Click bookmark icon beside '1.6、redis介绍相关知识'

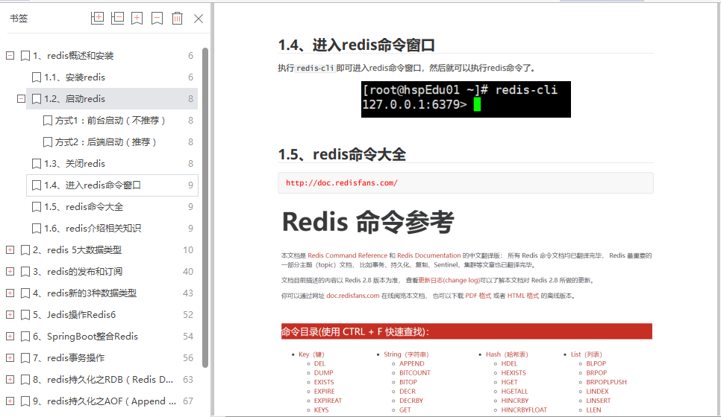point(37,228)
